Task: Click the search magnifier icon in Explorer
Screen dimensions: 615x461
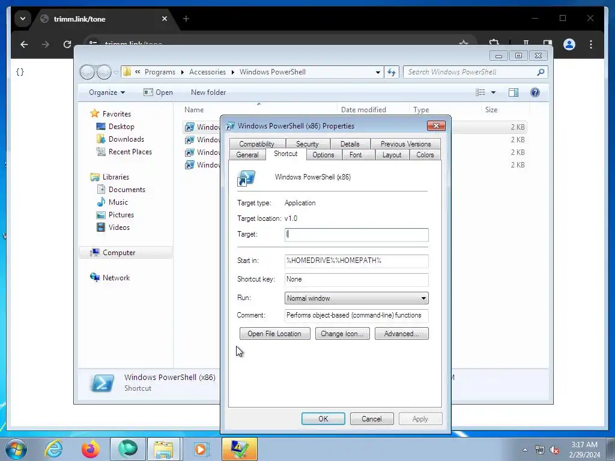Action: pos(541,72)
